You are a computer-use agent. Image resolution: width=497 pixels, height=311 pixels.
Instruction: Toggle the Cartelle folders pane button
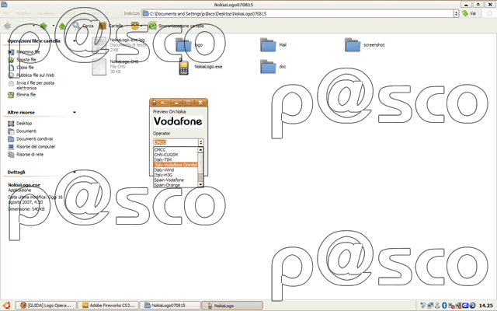point(111,26)
